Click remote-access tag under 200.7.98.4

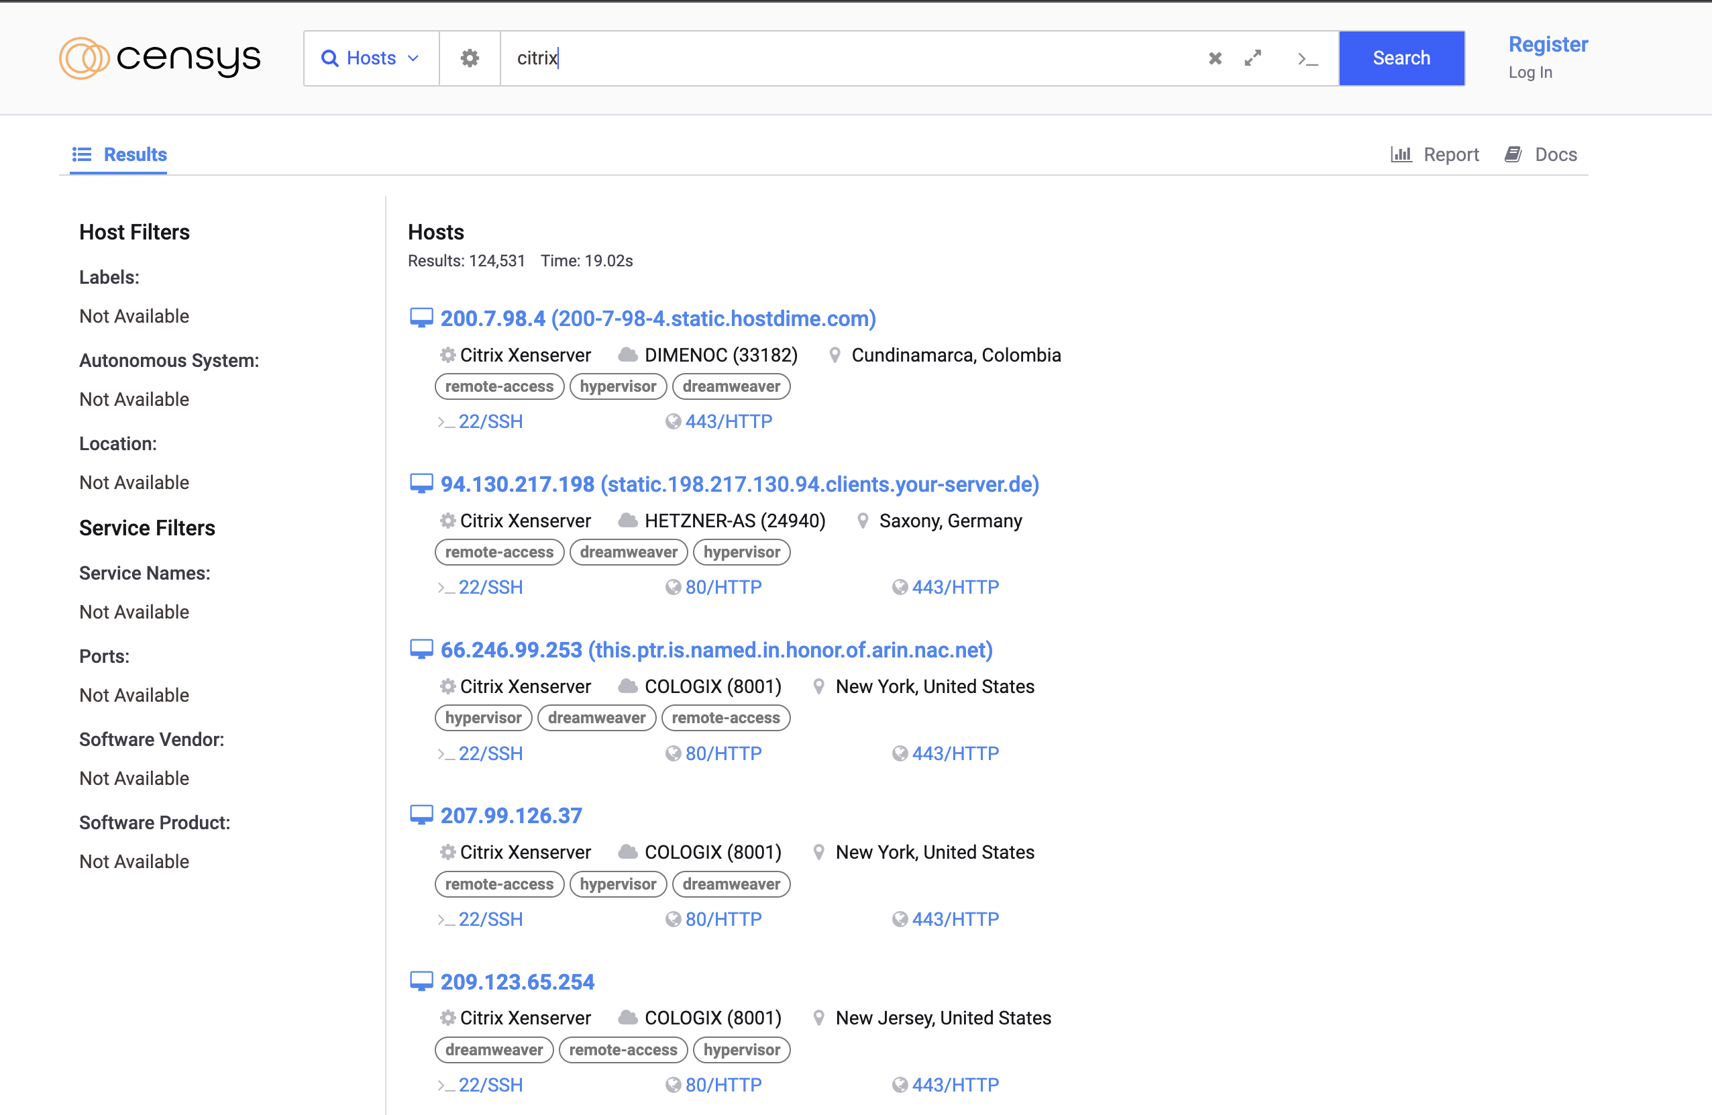[x=499, y=386]
